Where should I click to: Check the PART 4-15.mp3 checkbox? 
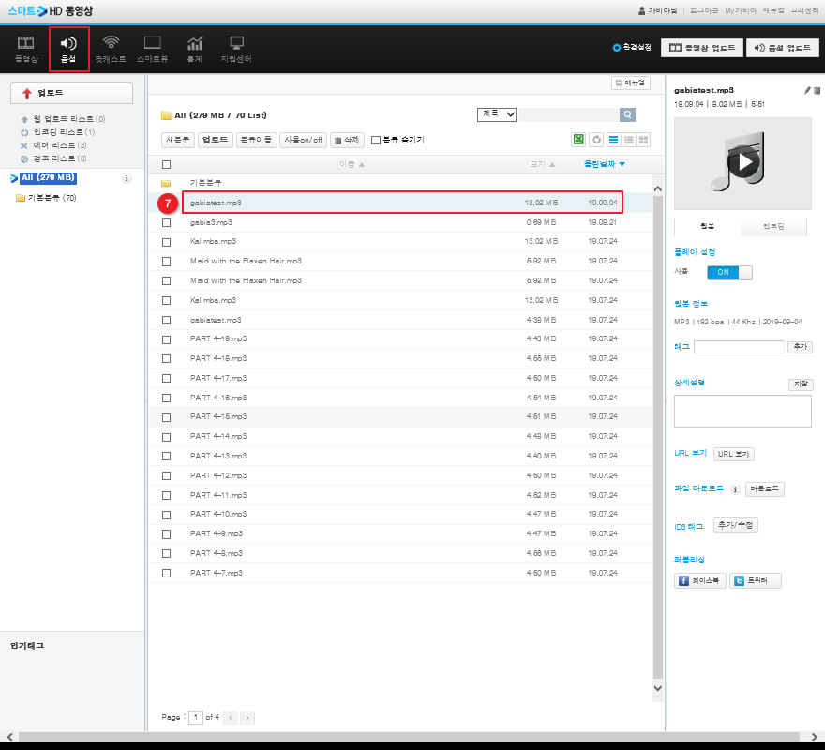[166, 417]
